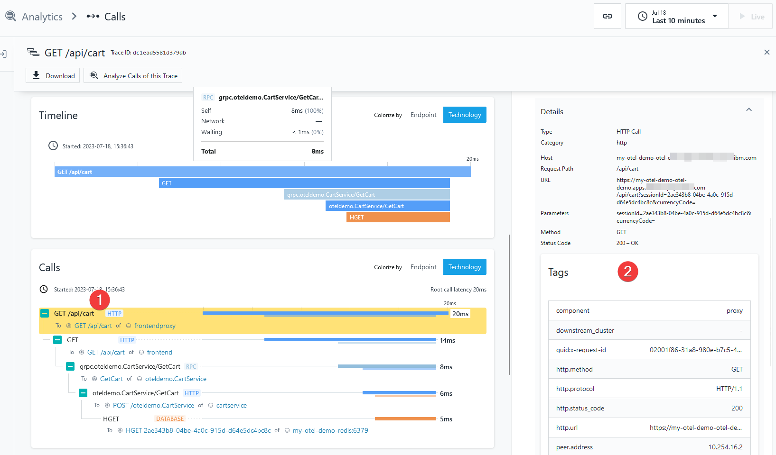Image resolution: width=776 pixels, height=455 pixels.
Task: Click the Calls breadcrumb flow icon
Action: coord(93,16)
